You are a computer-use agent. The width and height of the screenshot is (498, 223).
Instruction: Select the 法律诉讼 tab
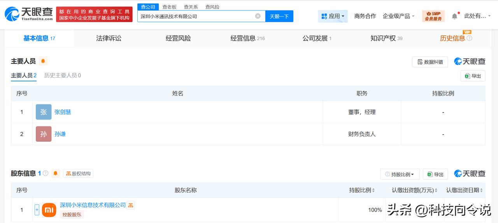[109, 38]
